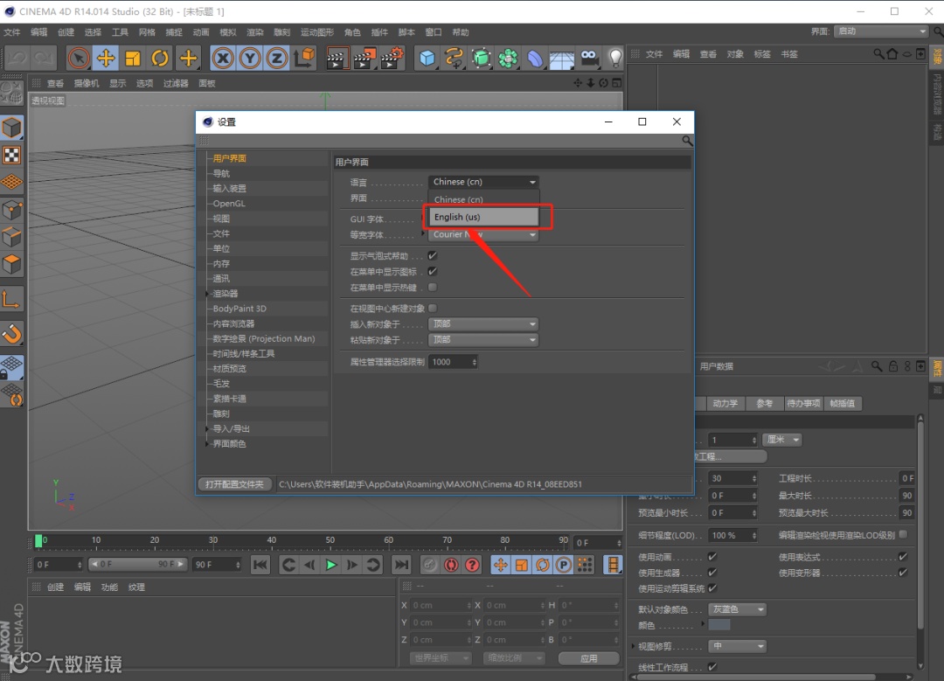
Task: Open viewport 摄像机 menu
Action: pyautogui.click(x=86, y=83)
